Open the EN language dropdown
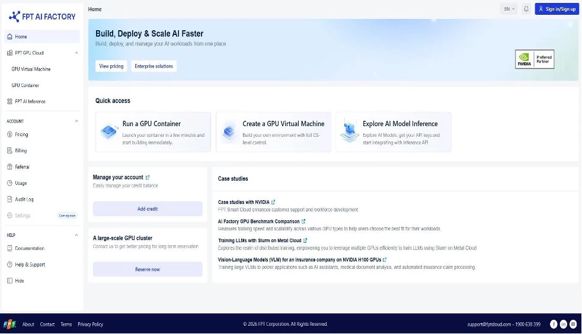The height and width of the screenshot is (334, 582). click(509, 9)
